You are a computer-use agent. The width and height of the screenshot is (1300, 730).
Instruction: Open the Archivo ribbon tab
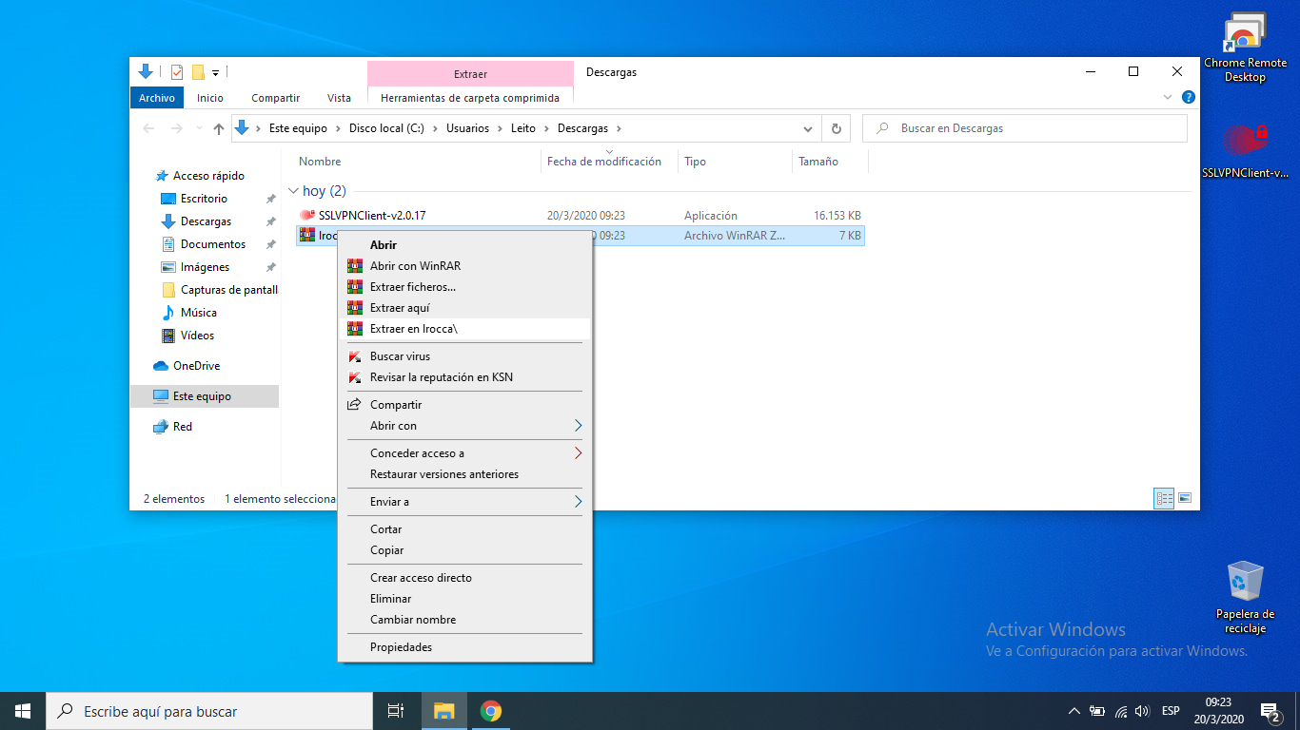coord(157,98)
